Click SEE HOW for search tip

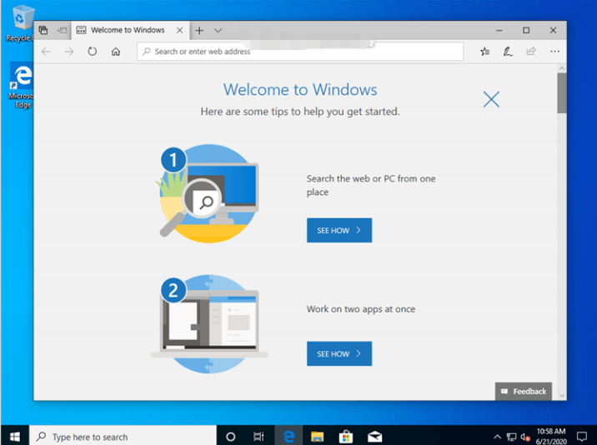click(x=339, y=230)
